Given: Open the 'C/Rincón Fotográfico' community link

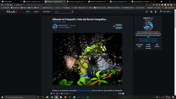Looking at the screenshot, I should click(x=65, y=28).
